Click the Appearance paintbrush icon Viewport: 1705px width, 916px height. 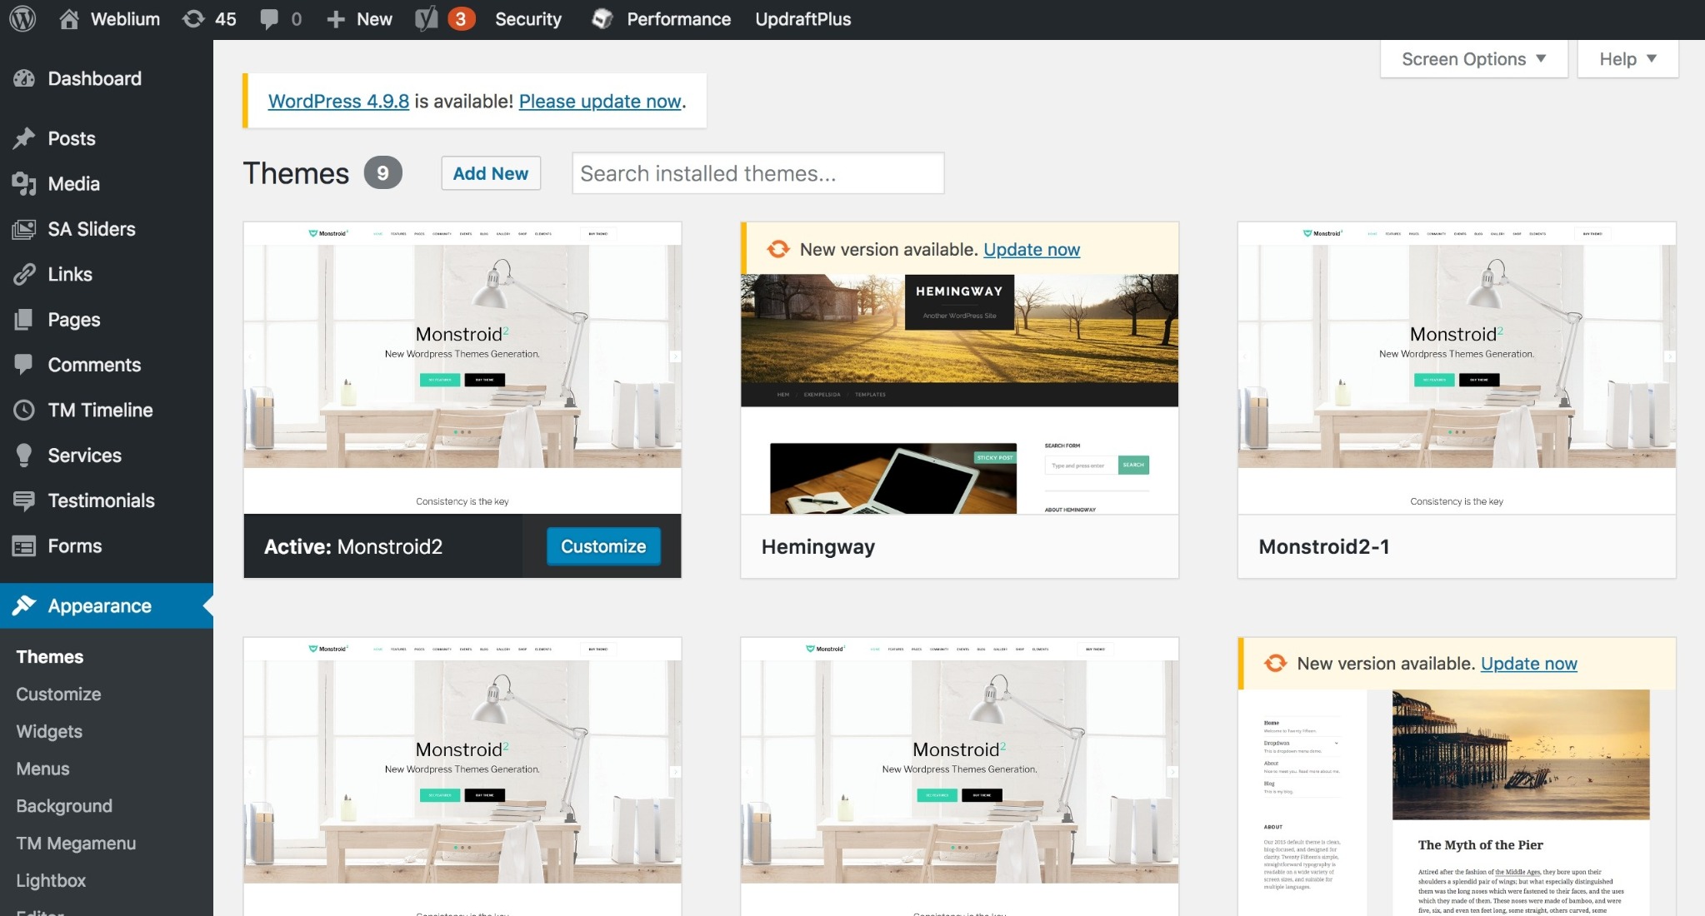(x=24, y=605)
